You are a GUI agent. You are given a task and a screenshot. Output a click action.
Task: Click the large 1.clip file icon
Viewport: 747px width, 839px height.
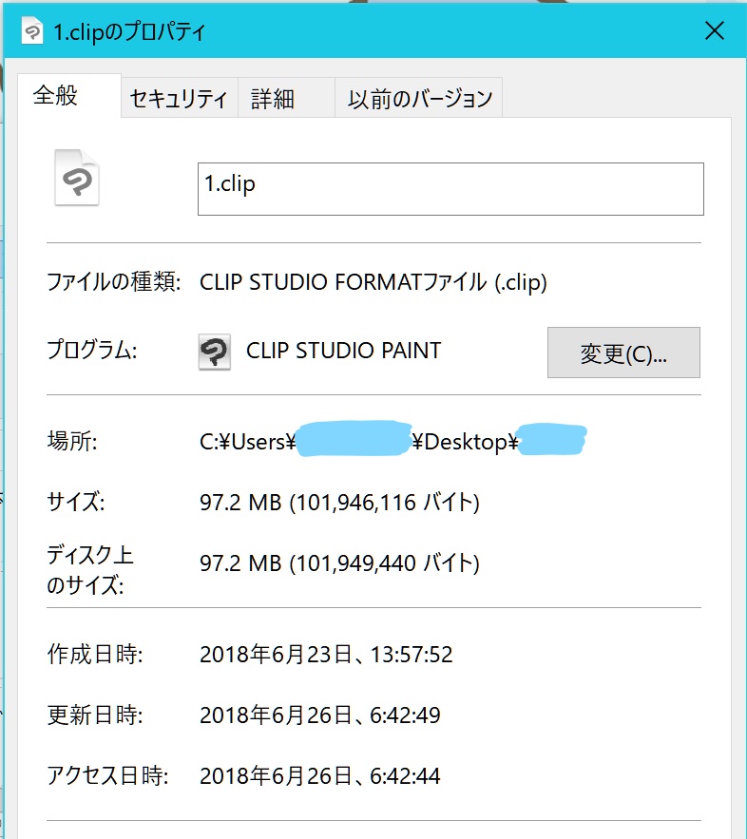tap(77, 178)
